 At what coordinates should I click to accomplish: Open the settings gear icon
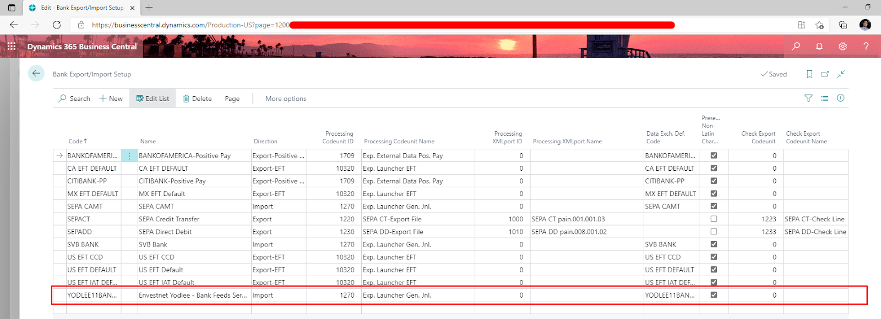tap(842, 47)
